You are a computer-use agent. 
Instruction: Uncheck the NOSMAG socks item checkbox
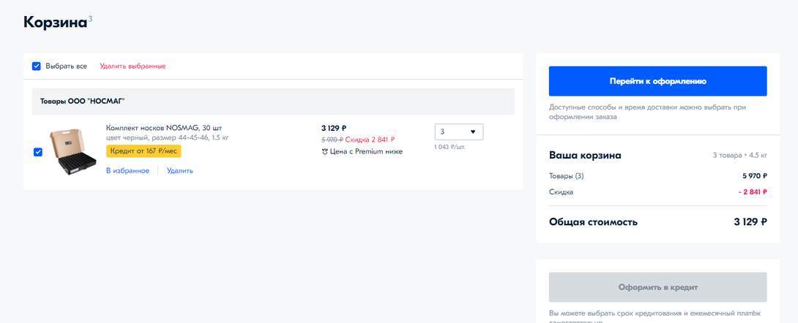coord(38,152)
